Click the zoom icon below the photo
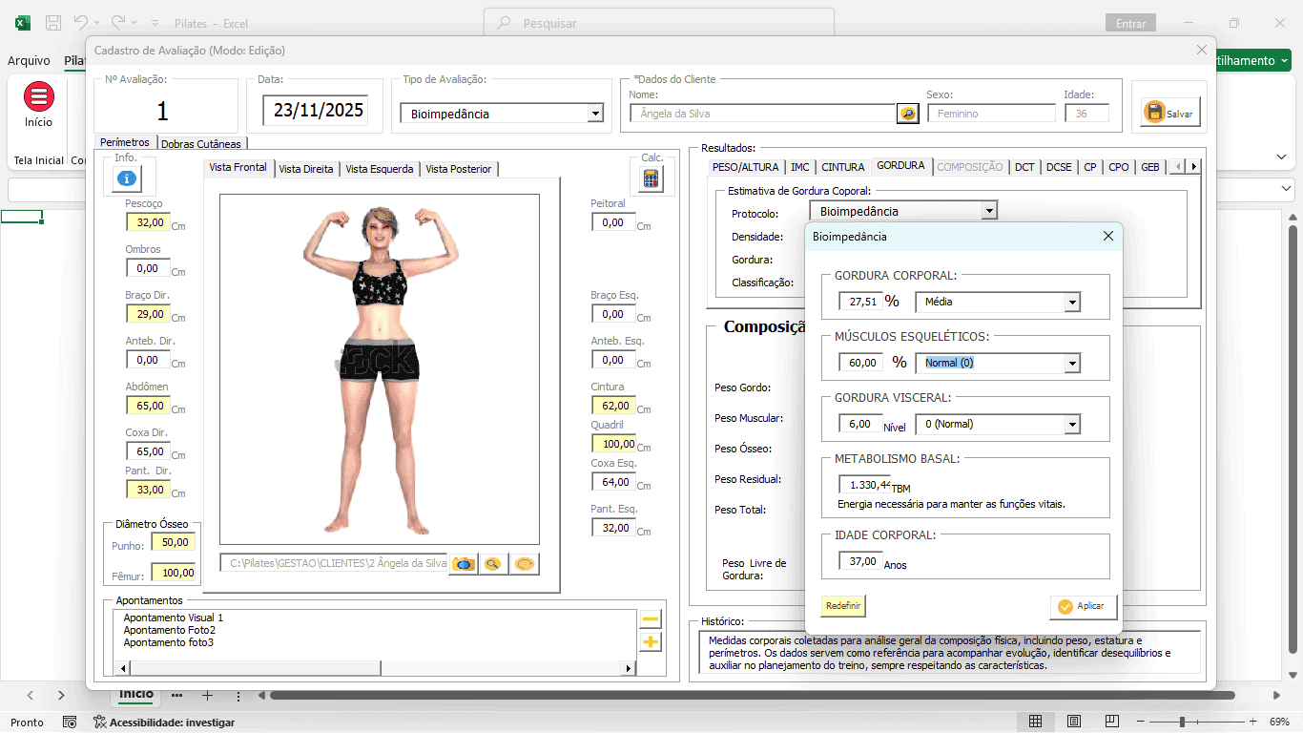The image size is (1303, 733). (x=493, y=564)
